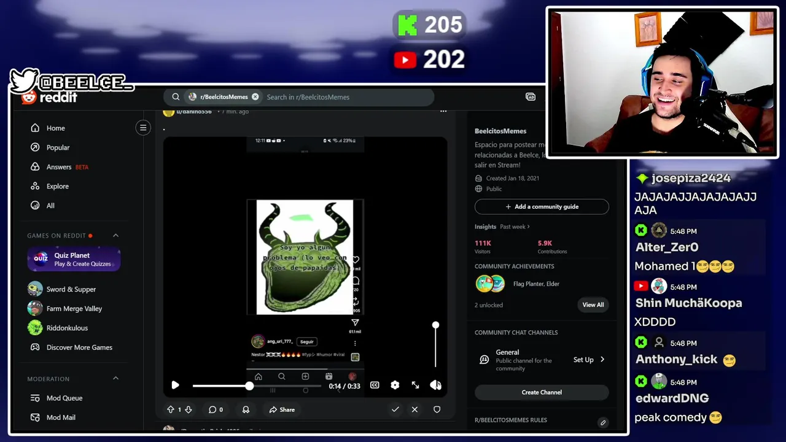Open Mod Mail
Image resolution: width=786 pixels, height=442 pixels.
click(x=53, y=417)
